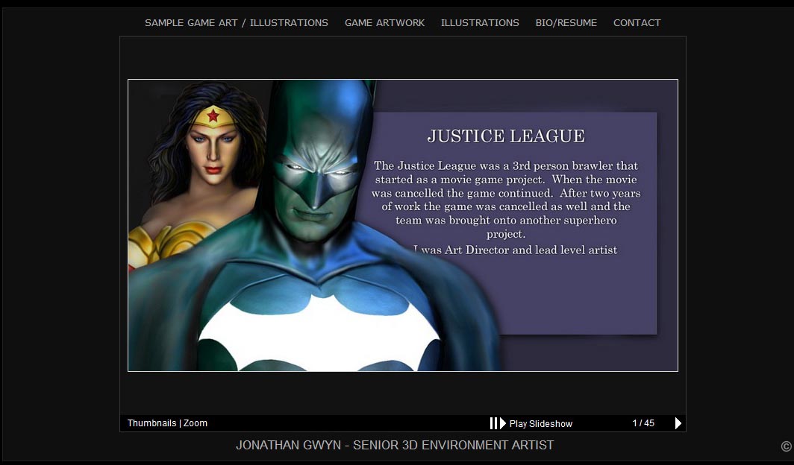This screenshot has width=794, height=465.
Task: Click the Art Director text line
Action: 515,250
